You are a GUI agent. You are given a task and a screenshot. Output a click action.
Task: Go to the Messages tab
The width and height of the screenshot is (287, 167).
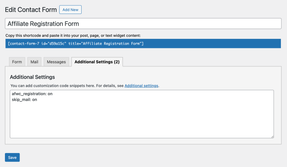[x=56, y=62]
